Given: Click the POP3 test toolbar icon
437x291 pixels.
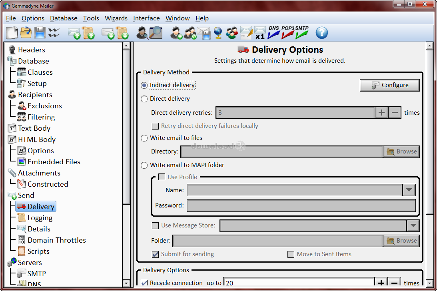Looking at the screenshot, I should click(287, 33).
